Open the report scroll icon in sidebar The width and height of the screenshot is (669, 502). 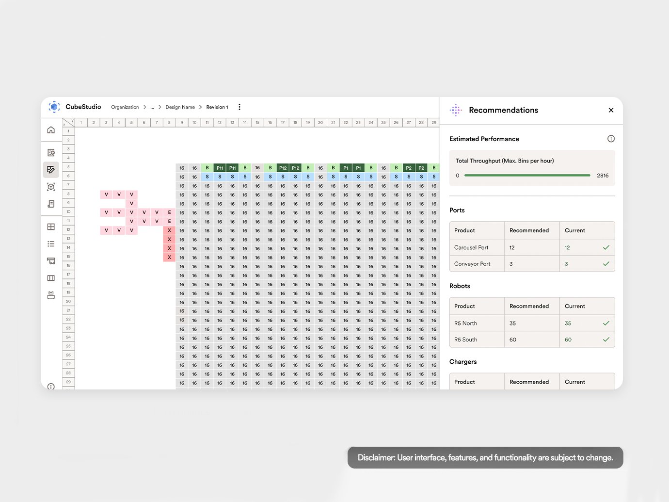click(x=51, y=204)
